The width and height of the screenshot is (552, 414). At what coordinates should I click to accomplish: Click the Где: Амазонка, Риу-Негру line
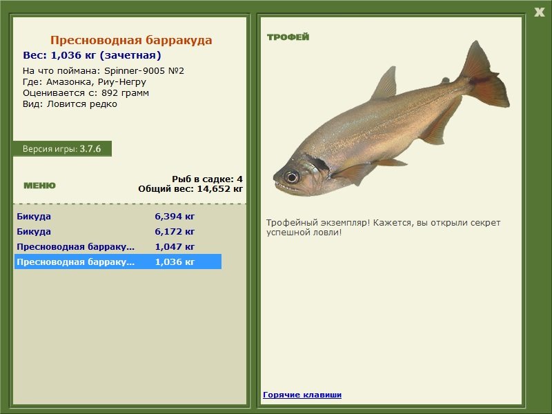pos(84,82)
